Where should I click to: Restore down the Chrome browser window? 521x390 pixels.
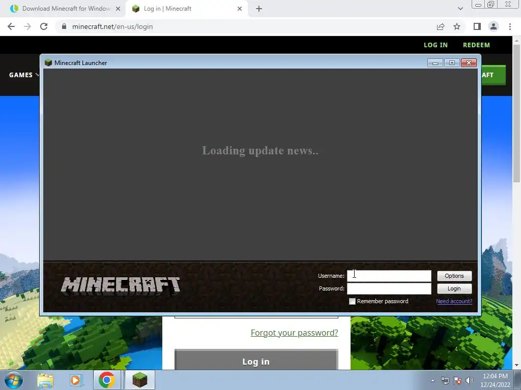pyautogui.click(x=491, y=5)
